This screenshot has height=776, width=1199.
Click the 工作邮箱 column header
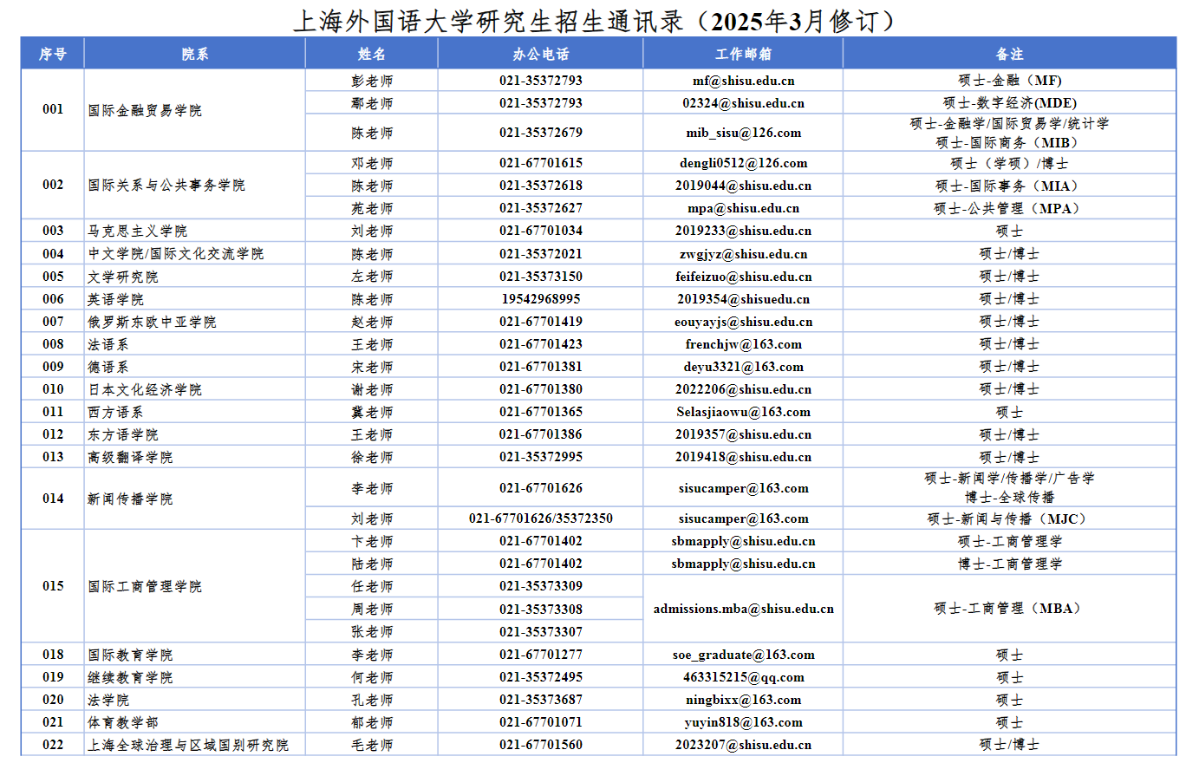(x=743, y=54)
